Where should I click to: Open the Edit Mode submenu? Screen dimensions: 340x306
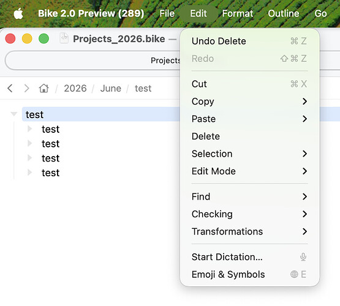pos(249,171)
